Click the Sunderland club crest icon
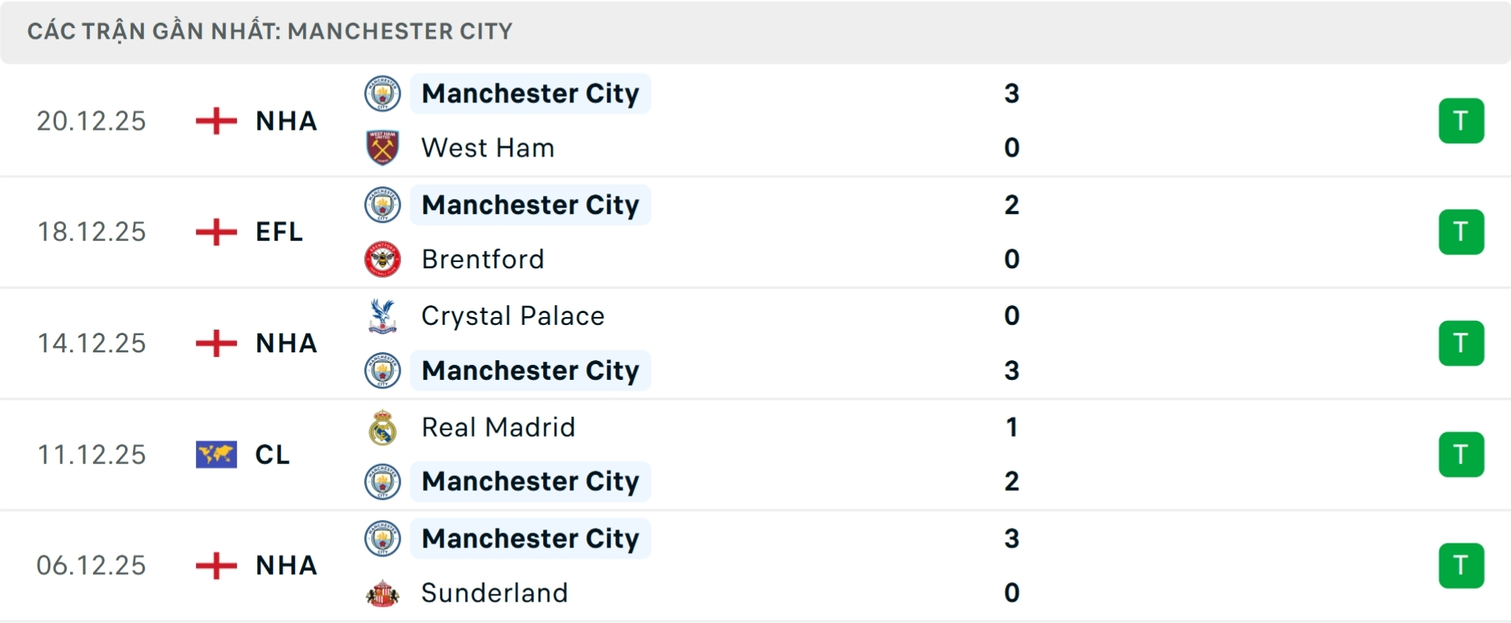 tap(382, 593)
